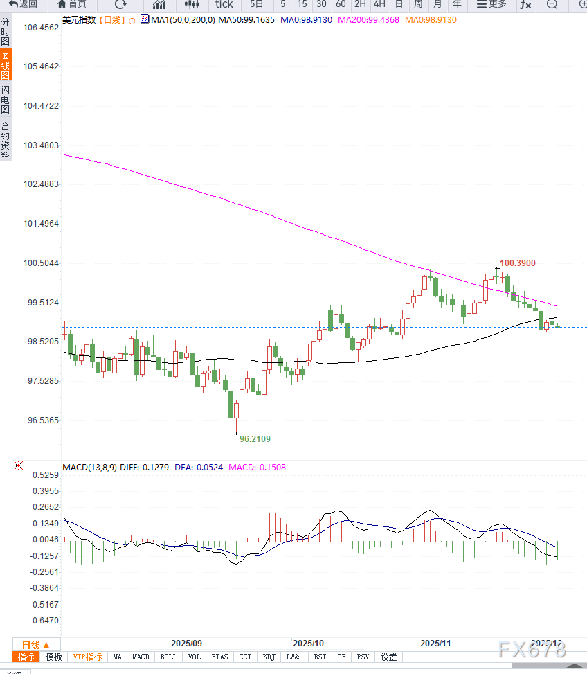Image resolution: width=587 pixels, height=674 pixels.
Task: Open the bar chart indicator icon
Action: click(159, 4)
